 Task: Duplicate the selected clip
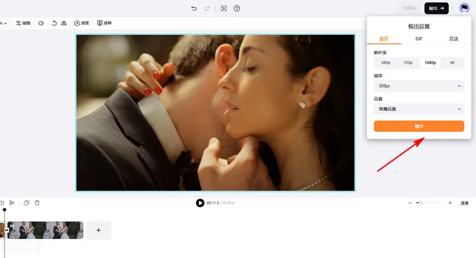tap(27, 203)
